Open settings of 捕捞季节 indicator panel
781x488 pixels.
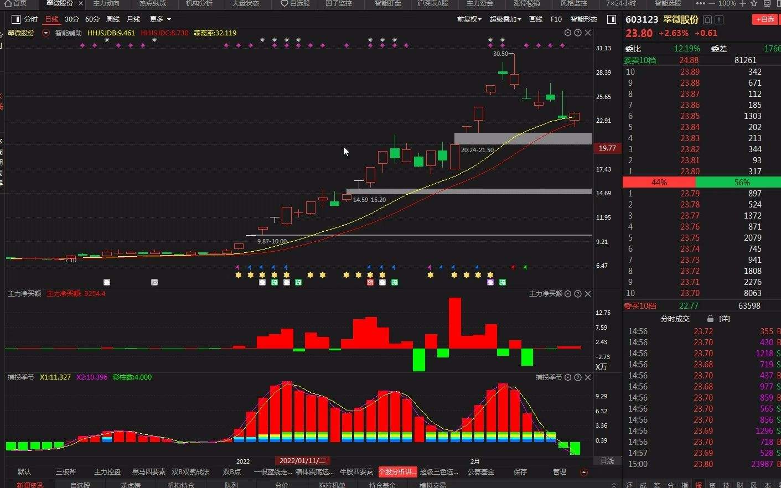click(x=567, y=377)
